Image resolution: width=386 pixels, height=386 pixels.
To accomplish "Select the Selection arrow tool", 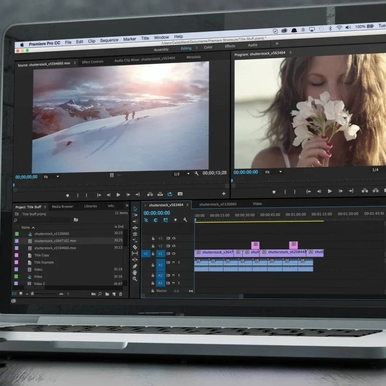I will (x=135, y=209).
